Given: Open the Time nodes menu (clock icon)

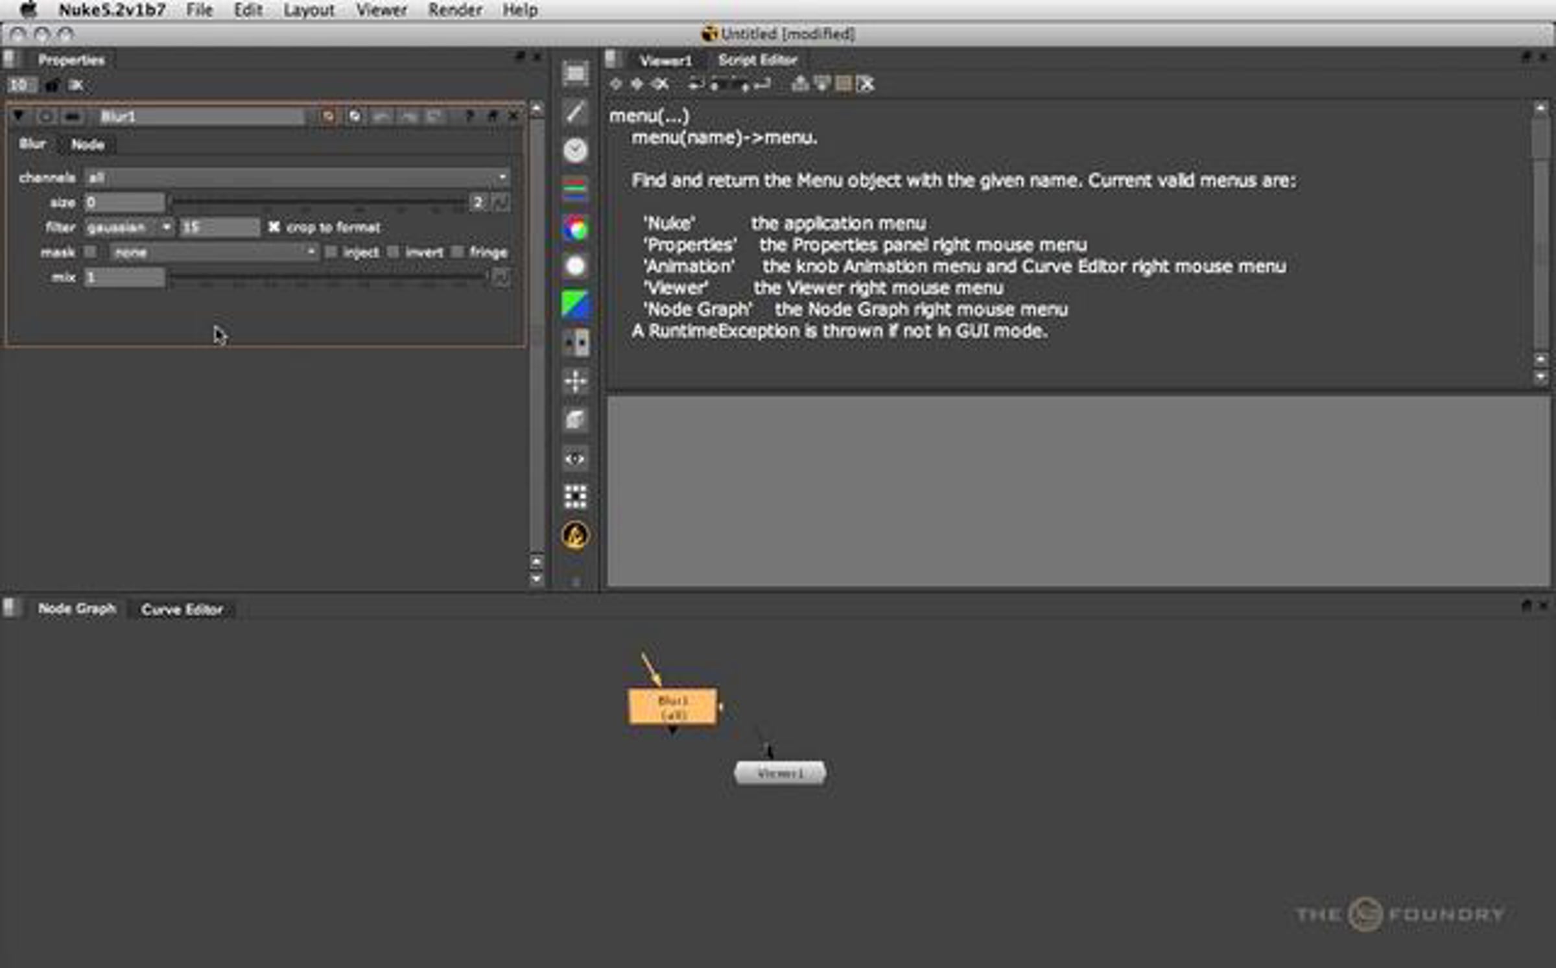Looking at the screenshot, I should pyautogui.click(x=575, y=150).
